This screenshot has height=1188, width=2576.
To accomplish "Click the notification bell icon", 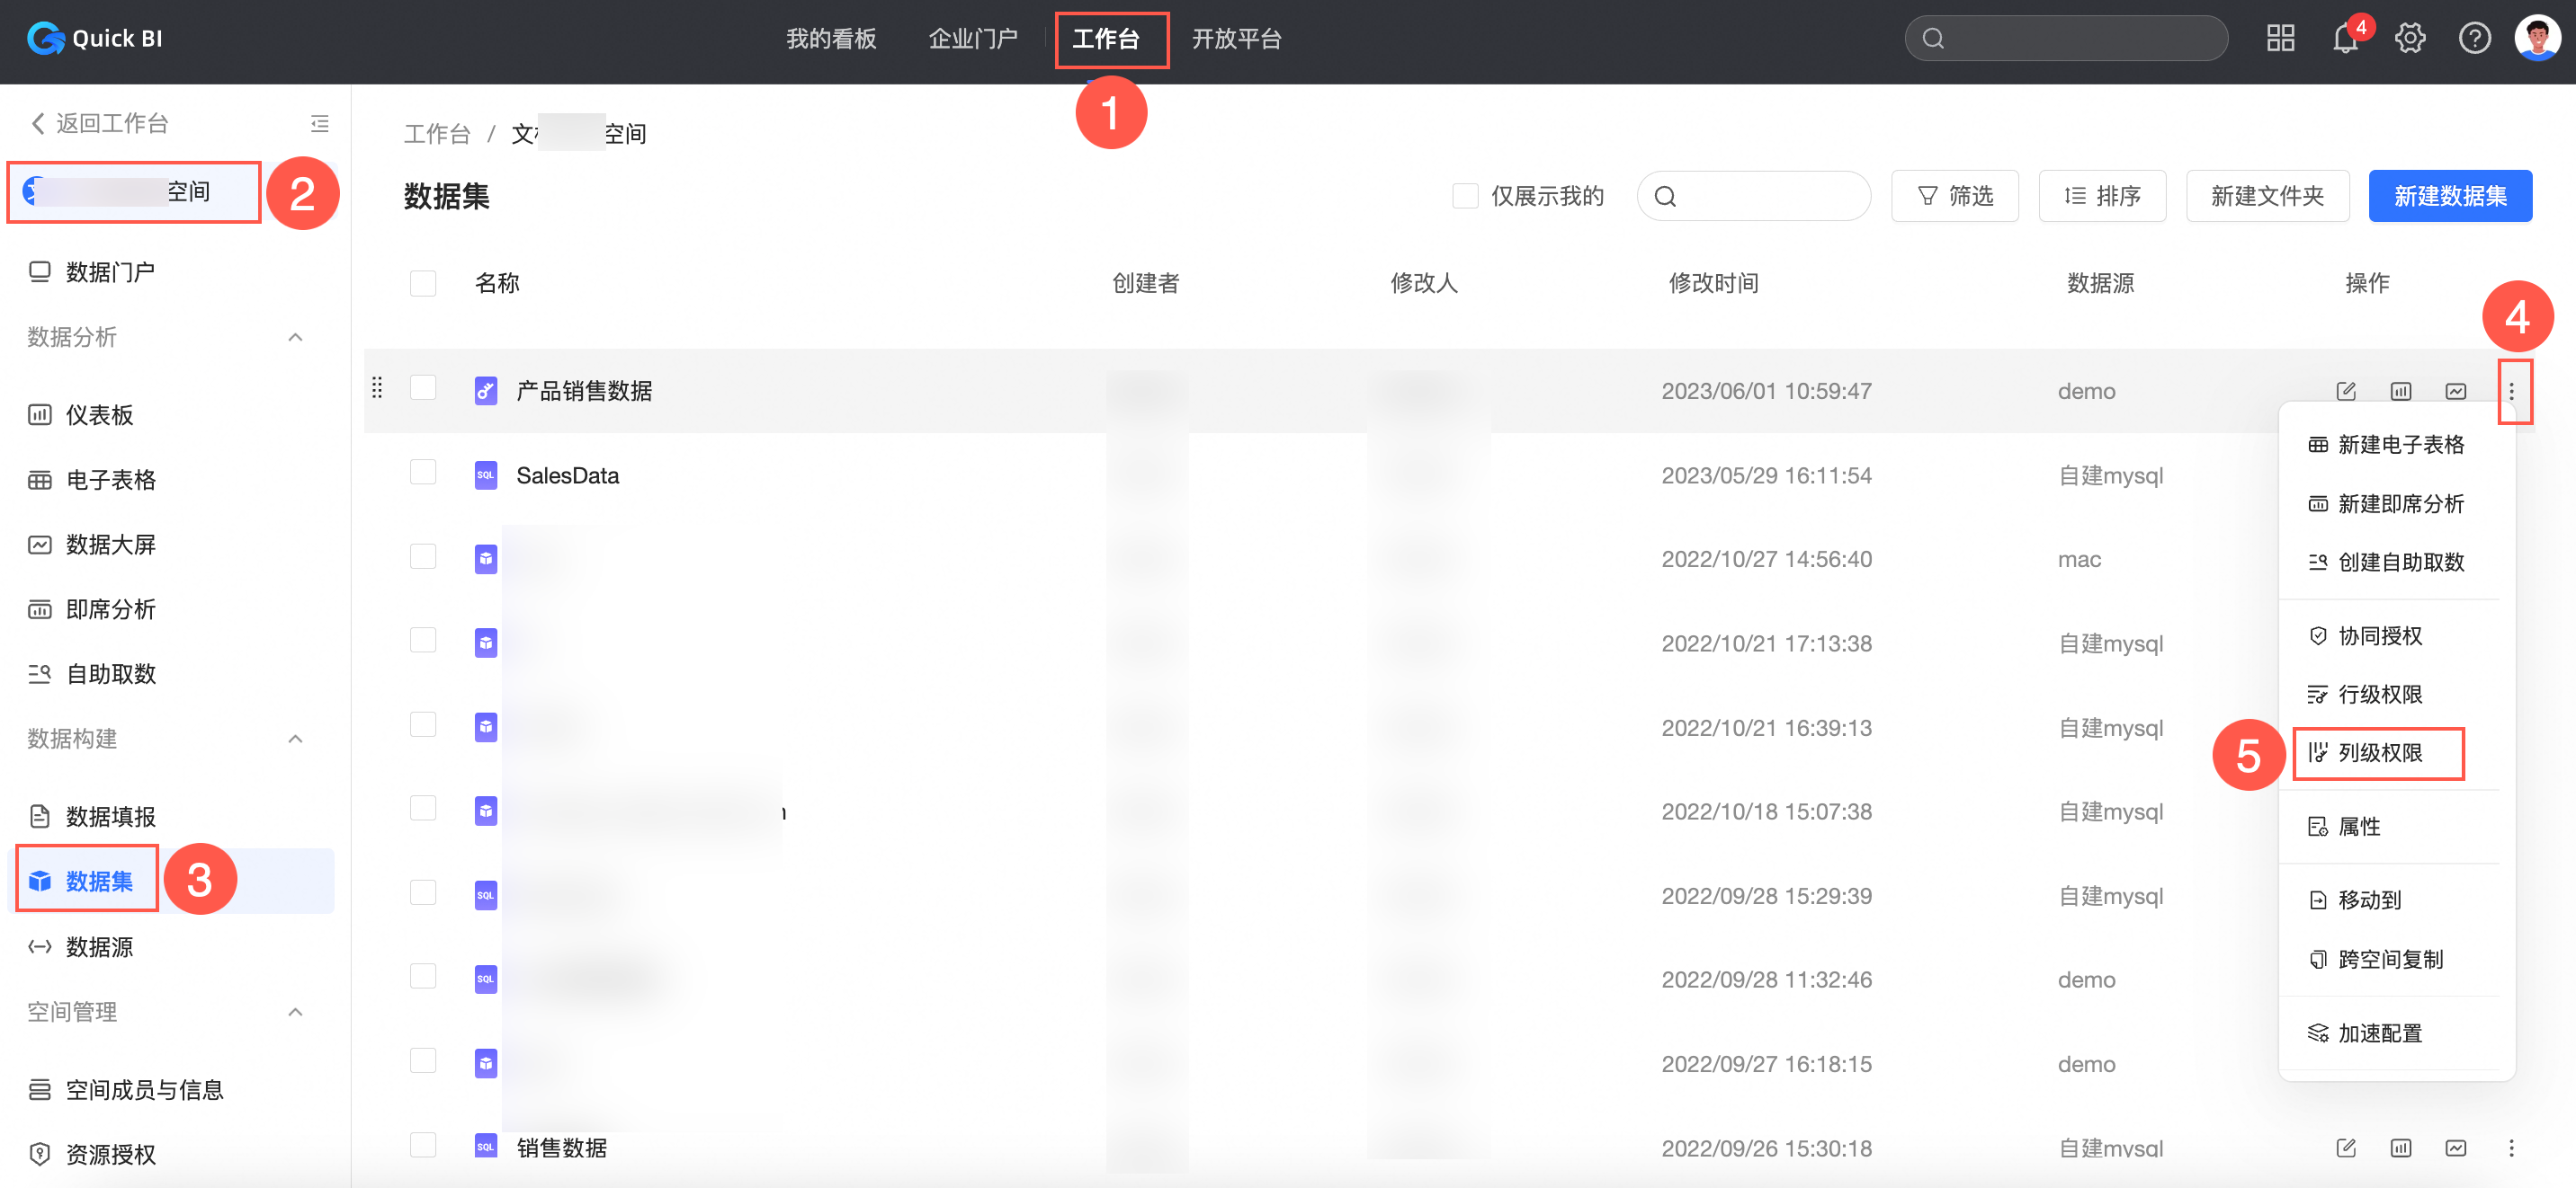I will pyautogui.click(x=2344, y=39).
